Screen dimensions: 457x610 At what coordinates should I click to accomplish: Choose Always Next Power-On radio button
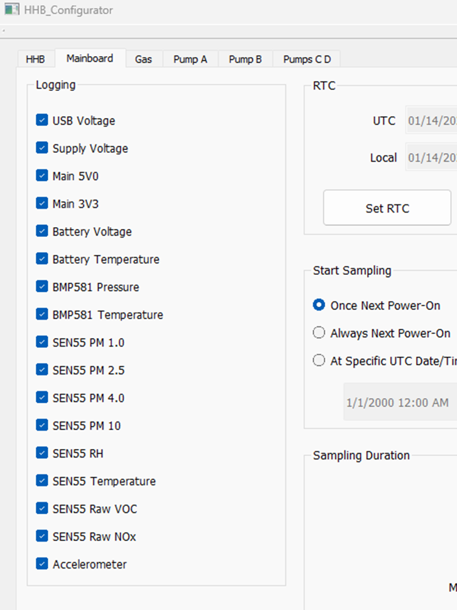pyautogui.click(x=319, y=333)
